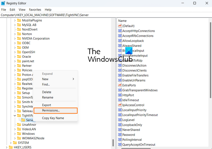212x149 pixels.
Task: Click the Name column header
Action: click(122, 21)
